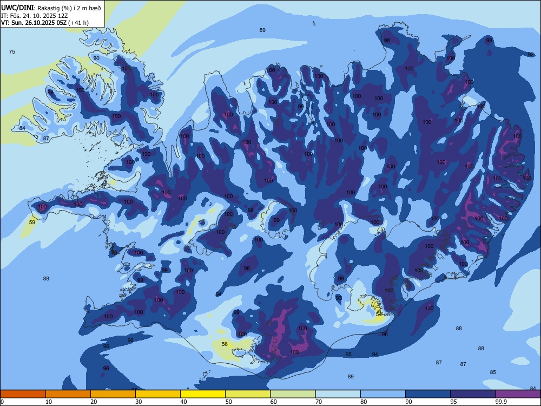Click the 80 legend scale label
The height and width of the screenshot is (406, 541).
[364, 402]
